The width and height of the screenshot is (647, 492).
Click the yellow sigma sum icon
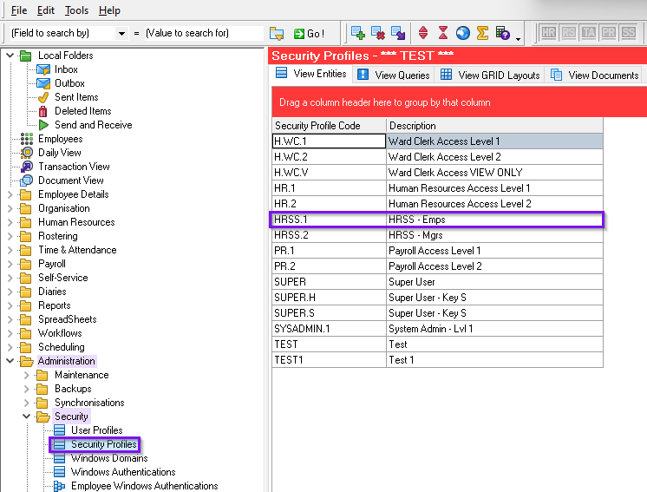482,33
